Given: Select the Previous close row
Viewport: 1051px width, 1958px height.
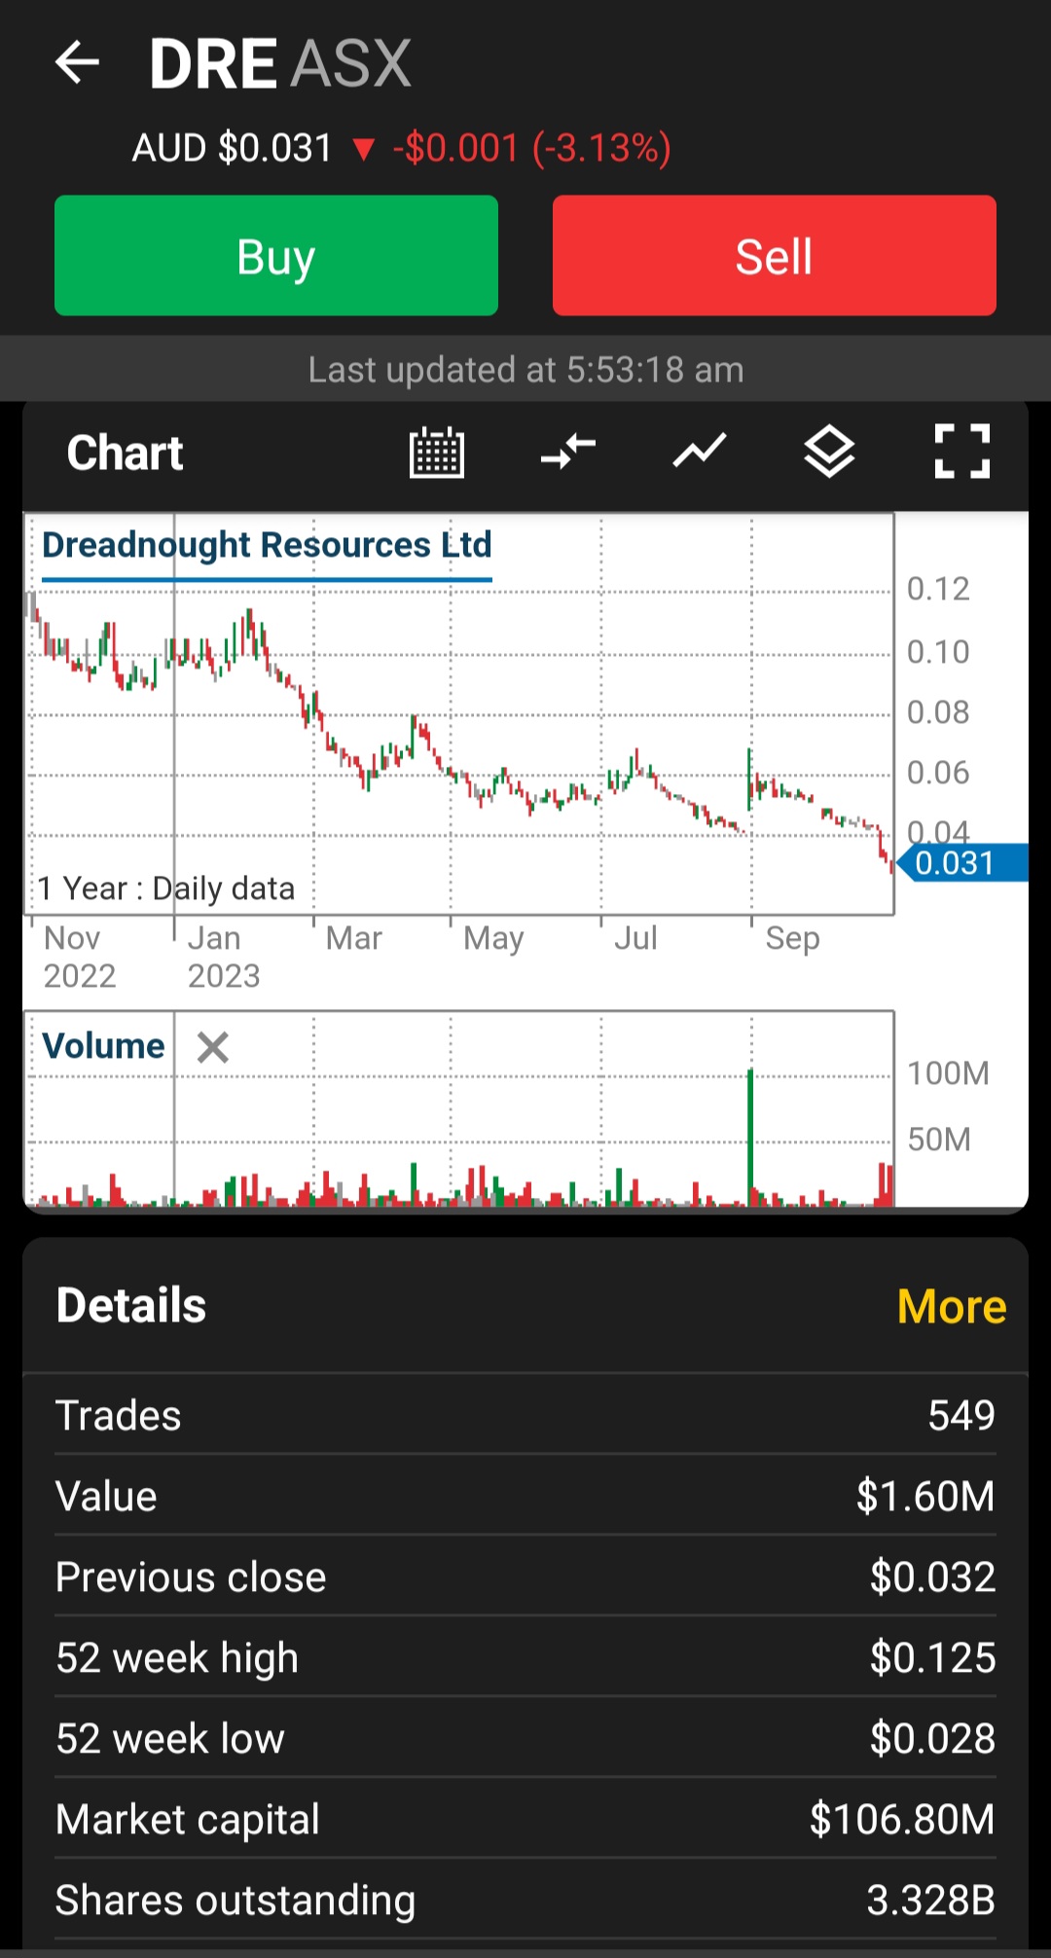Looking at the screenshot, I should tap(525, 1577).
